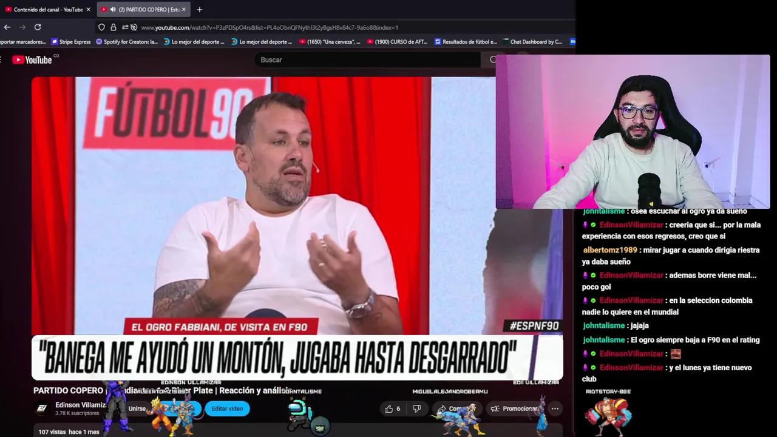Open the site permissions icon in address bar
Image resolution: width=777 pixels, height=437 pixels.
pyautogui.click(x=125, y=27)
